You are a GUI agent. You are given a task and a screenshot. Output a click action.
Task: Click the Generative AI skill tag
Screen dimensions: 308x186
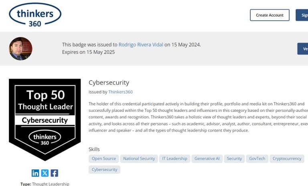coord(207,159)
